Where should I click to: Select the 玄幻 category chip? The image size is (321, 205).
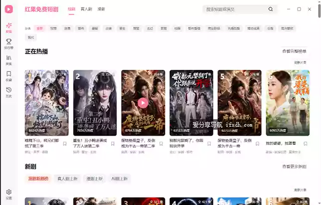click(x=150, y=28)
